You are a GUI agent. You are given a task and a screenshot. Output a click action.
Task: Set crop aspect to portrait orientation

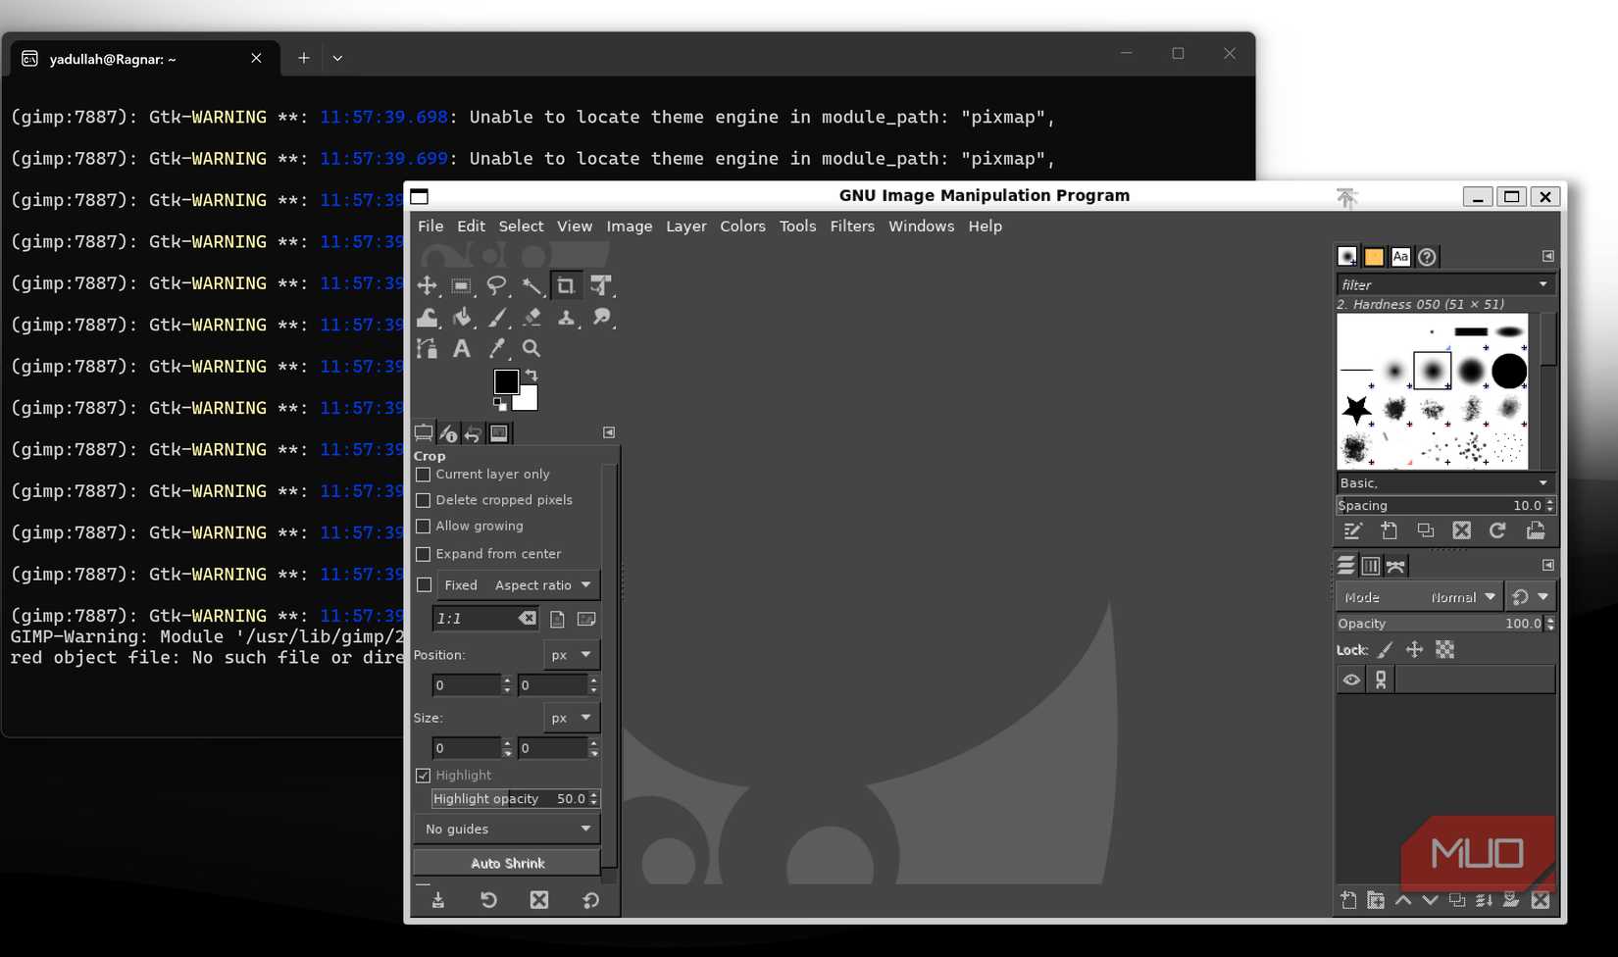(557, 619)
